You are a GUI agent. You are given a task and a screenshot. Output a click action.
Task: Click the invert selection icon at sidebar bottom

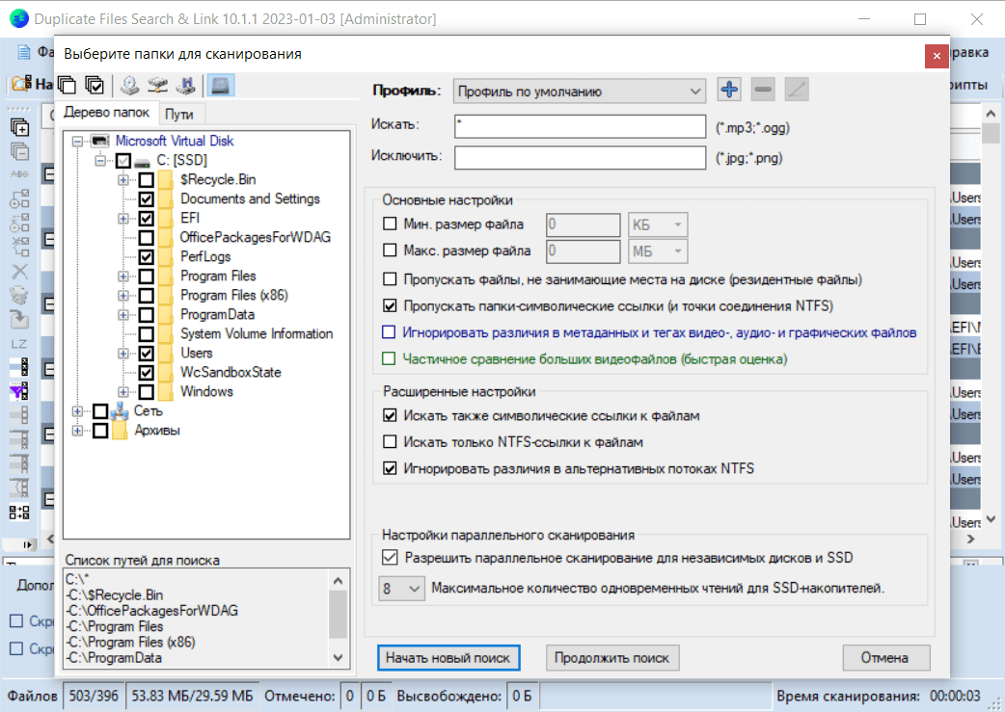coord(20,513)
